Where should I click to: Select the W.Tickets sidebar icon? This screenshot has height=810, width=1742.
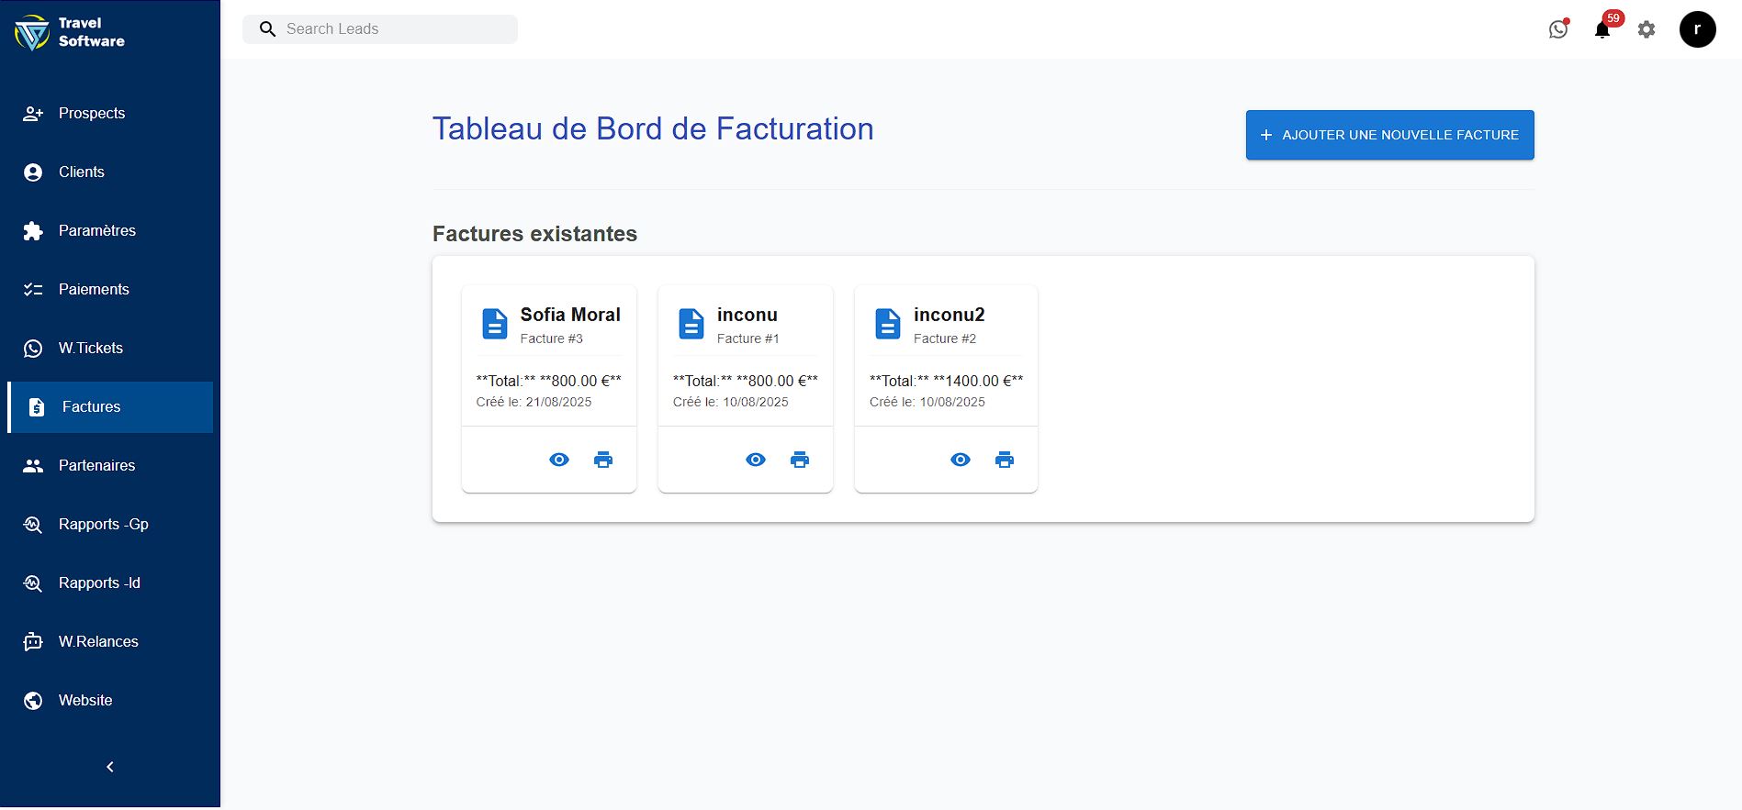pos(33,348)
